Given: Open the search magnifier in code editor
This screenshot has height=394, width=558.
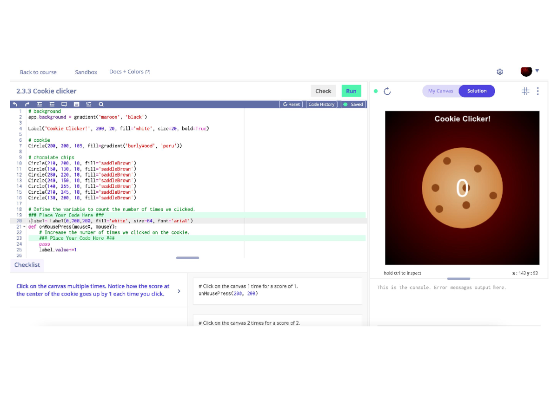Looking at the screenshot, I should click(x=101, y=105).
